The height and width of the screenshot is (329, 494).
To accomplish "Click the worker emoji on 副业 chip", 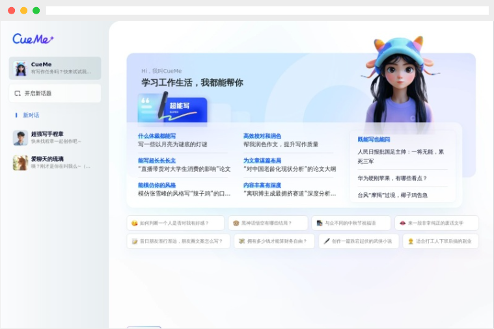I will (x=411, y=241).
